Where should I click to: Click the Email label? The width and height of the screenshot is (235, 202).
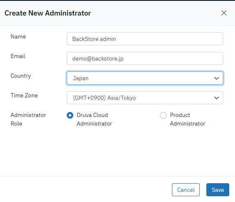18,56
